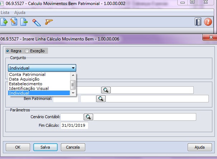This screenshot has height=159, width=217.
Task: Select the Regra radio button
Action: [x=8, y=51]
